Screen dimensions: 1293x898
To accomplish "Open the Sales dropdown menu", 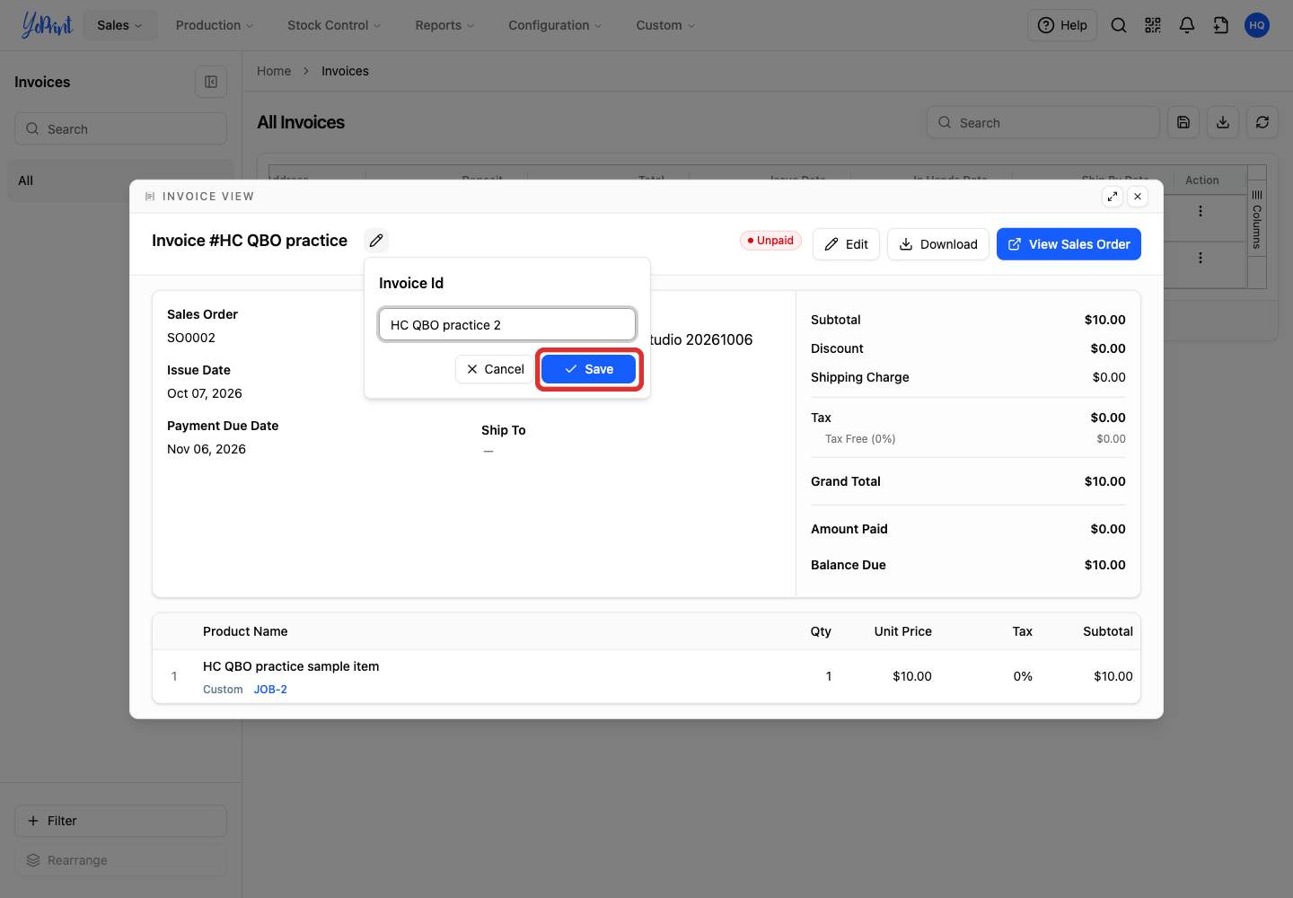I will click(119, 25).
